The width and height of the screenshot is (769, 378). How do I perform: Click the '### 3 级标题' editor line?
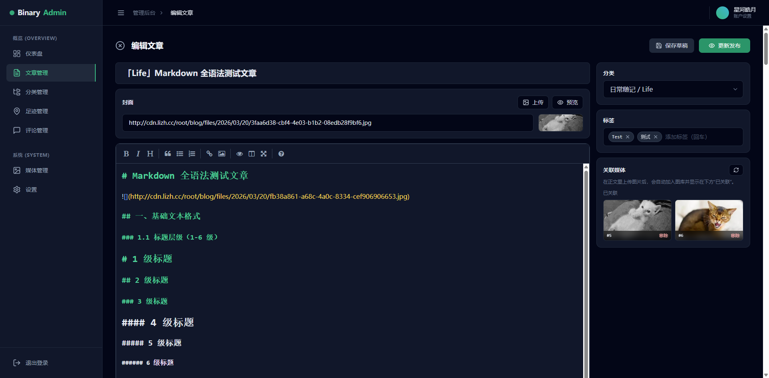[145, 301]
